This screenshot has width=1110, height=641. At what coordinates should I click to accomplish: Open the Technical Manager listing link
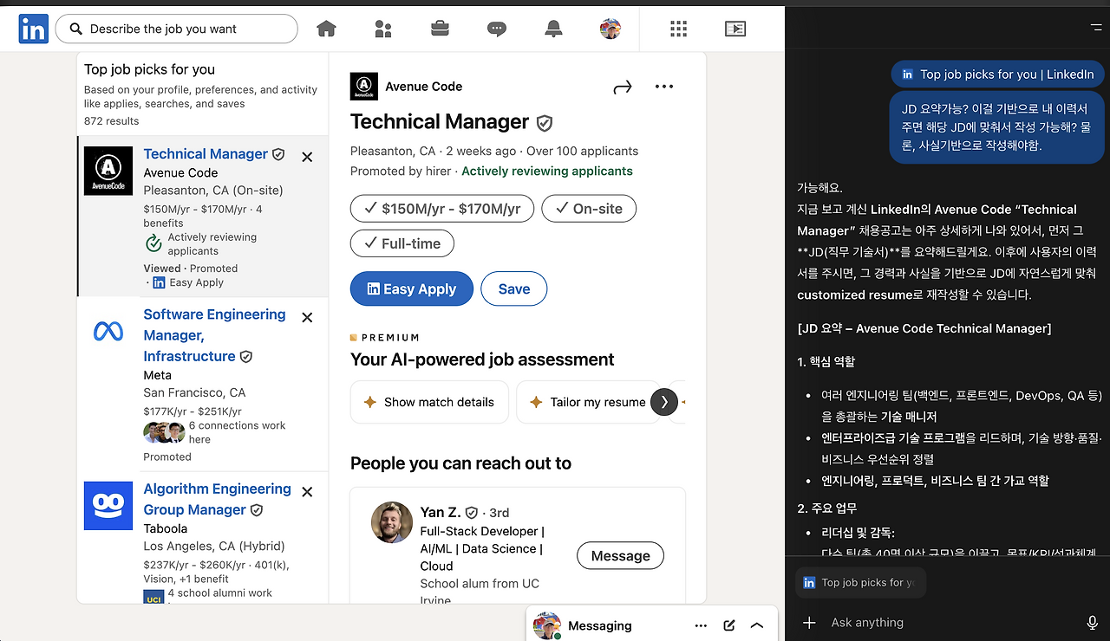coord(206,154)
